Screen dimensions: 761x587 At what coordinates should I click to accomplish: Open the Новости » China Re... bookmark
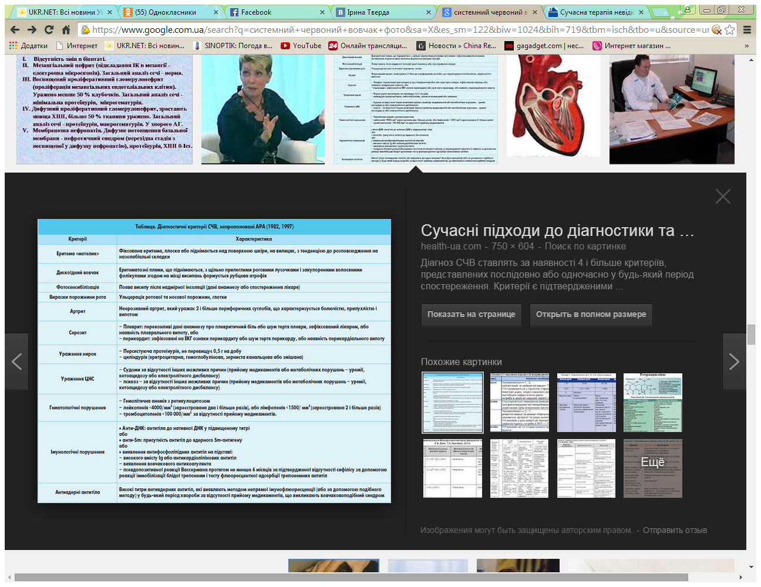456,45
